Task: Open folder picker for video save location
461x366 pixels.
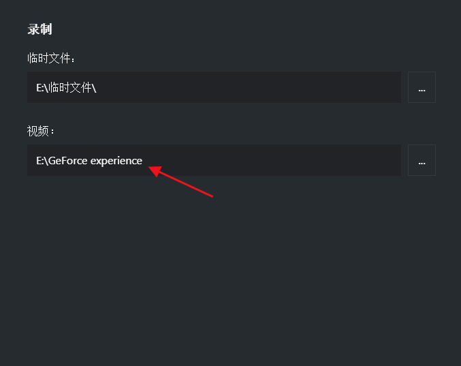Action: click(422, 160)
